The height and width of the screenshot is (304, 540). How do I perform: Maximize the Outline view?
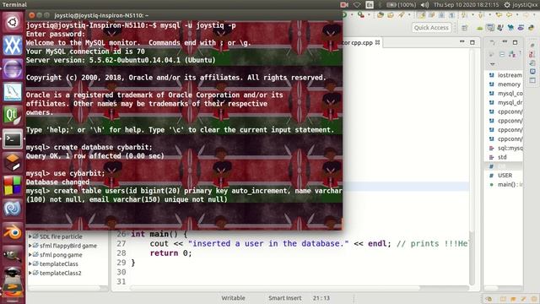point(516,42)
